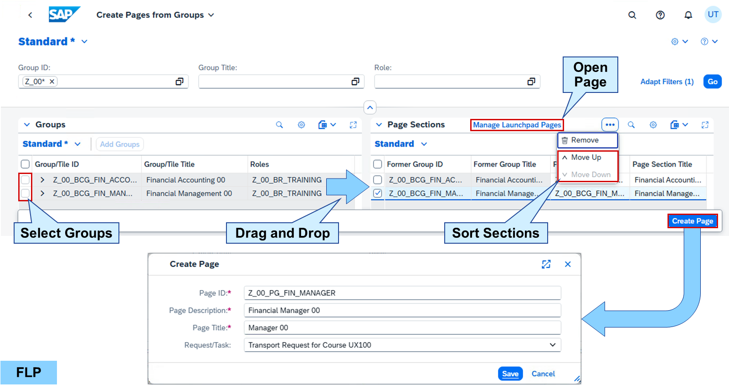Save the new page in the dialog

(510, 374)
